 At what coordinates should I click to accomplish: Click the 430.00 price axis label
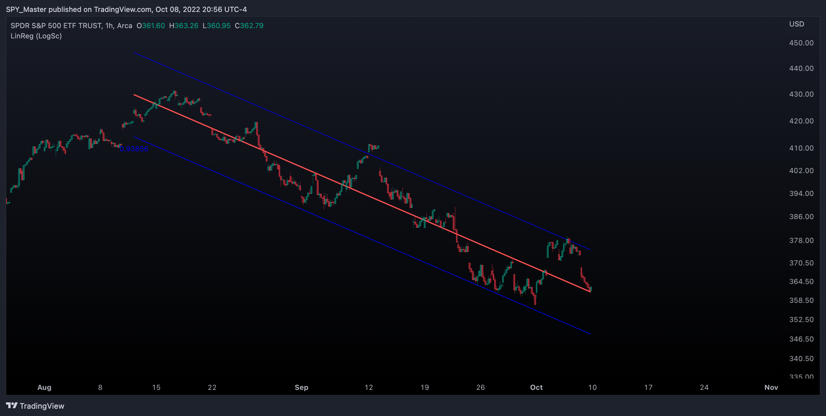coord(801,94)
